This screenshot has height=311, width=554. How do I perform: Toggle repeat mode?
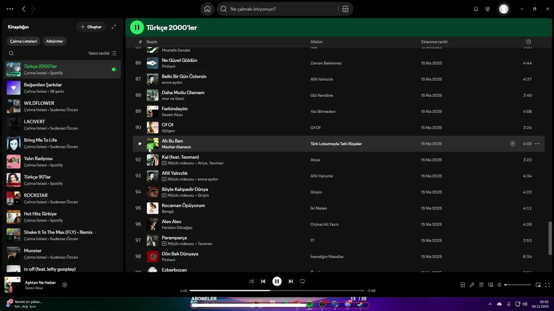[303, 281]
